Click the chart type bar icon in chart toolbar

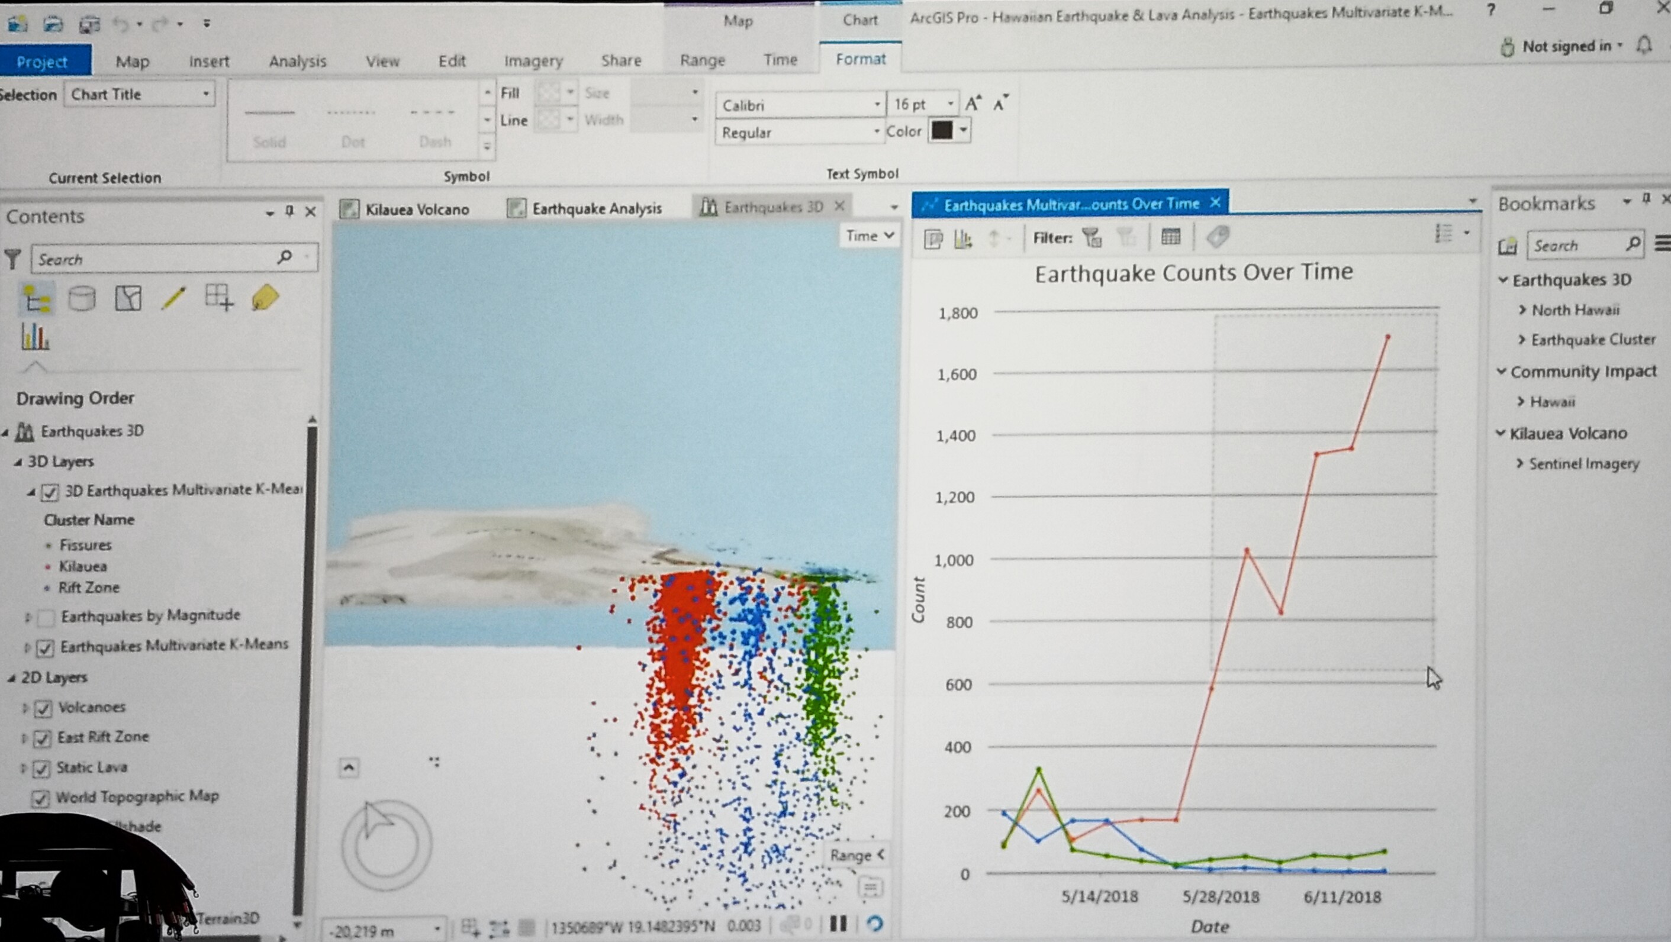[x=963, y=239]
